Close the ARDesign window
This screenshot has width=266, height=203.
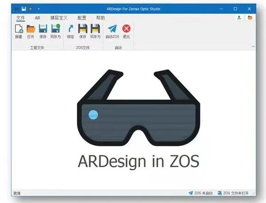pyautogui.click(x=249, y=9)
